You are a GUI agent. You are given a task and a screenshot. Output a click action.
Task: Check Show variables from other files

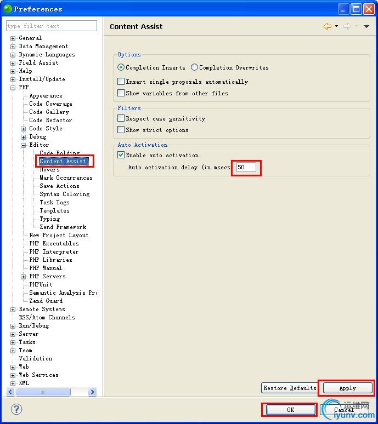(x=121, y=93)
